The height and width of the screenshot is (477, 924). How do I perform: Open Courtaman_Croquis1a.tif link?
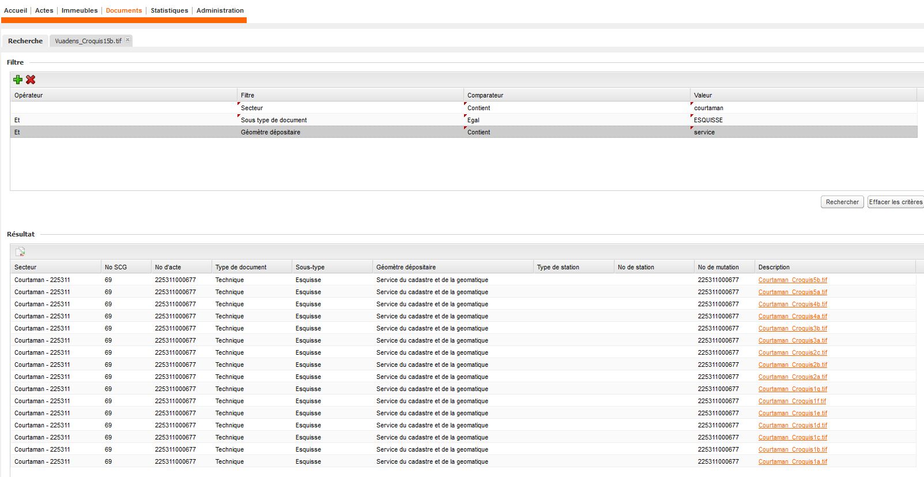coord(793,461)
